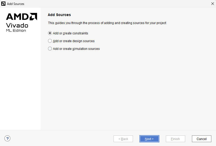
Task: Close the Add Sources dialog window
Action: point(212,4)
